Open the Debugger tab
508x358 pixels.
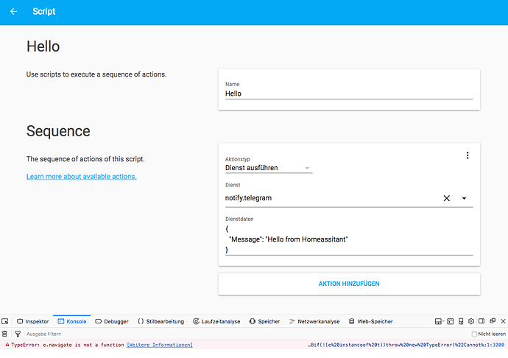tap(112, 322)
